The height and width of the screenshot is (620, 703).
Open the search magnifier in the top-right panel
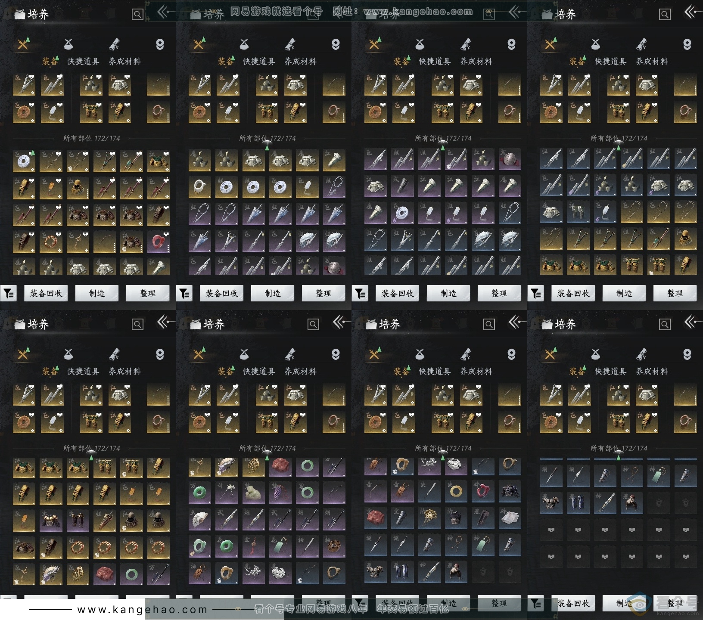click(665, 15)
